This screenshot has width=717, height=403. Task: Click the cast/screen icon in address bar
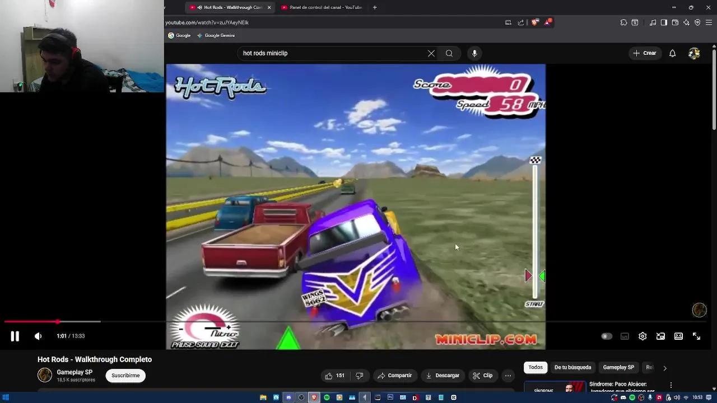tap(508, 22)
